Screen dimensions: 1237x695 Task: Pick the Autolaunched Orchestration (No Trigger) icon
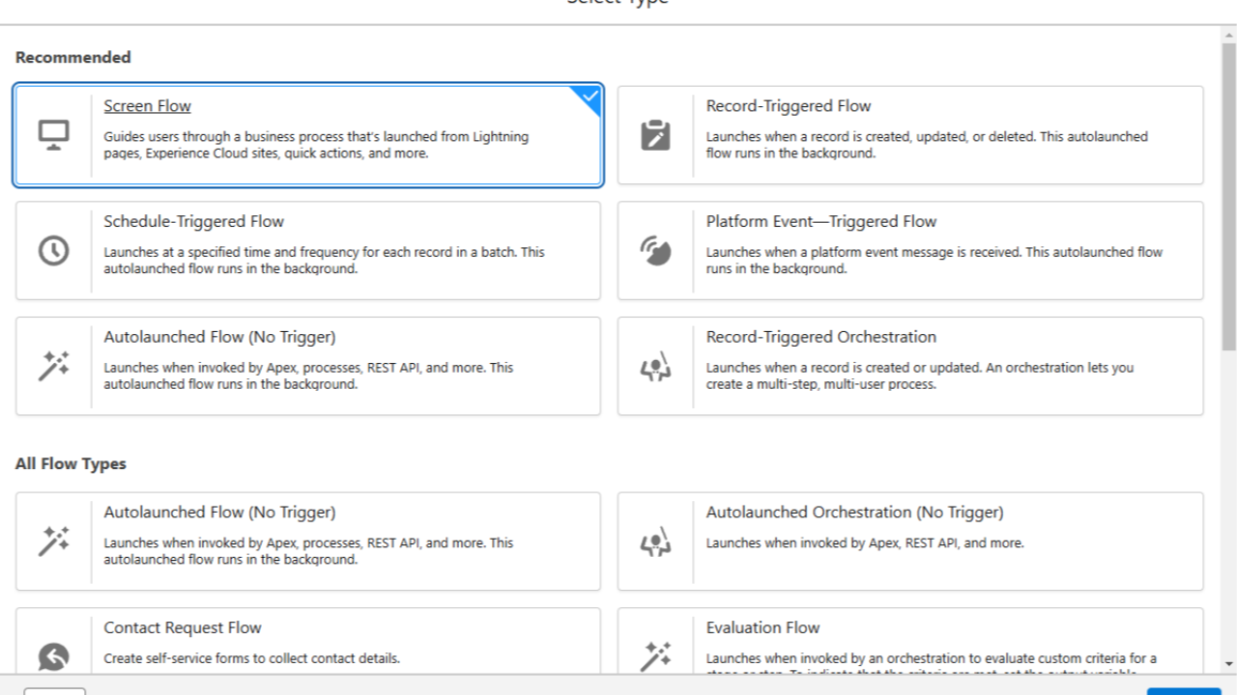(x=656, y=542)
